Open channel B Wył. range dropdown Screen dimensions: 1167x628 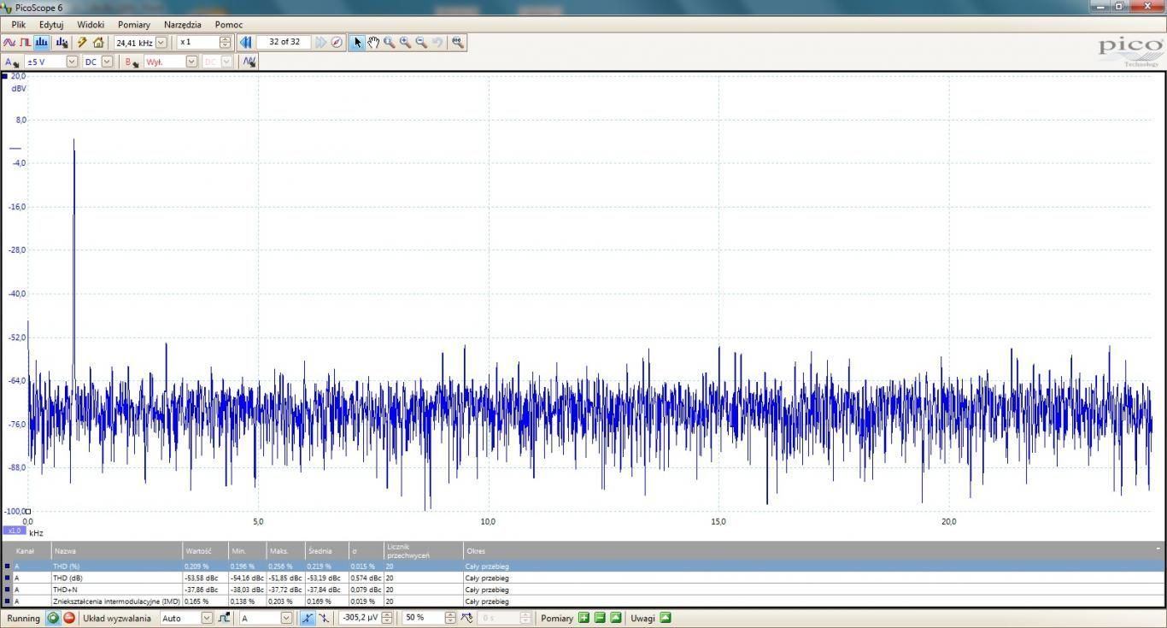(x=191, y=62)
